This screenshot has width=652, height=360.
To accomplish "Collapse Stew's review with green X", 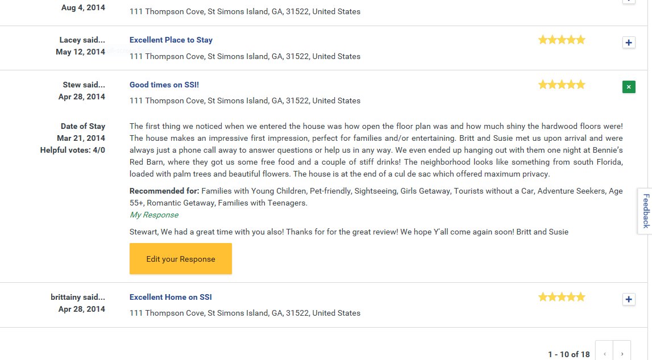I will coord(629,87).
